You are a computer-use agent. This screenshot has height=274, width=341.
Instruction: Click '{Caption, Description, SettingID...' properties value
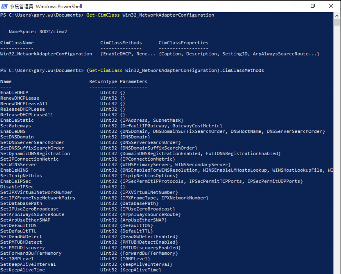[x=239, y=54]
